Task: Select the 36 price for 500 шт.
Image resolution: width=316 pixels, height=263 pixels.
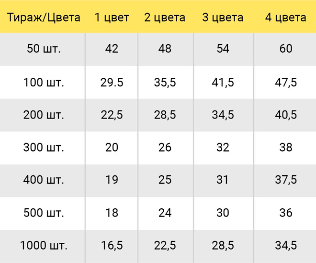Action: tap(286, 213)
